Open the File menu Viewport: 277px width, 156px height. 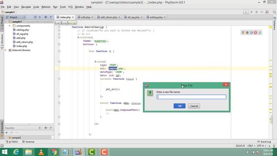click(3, 7)
